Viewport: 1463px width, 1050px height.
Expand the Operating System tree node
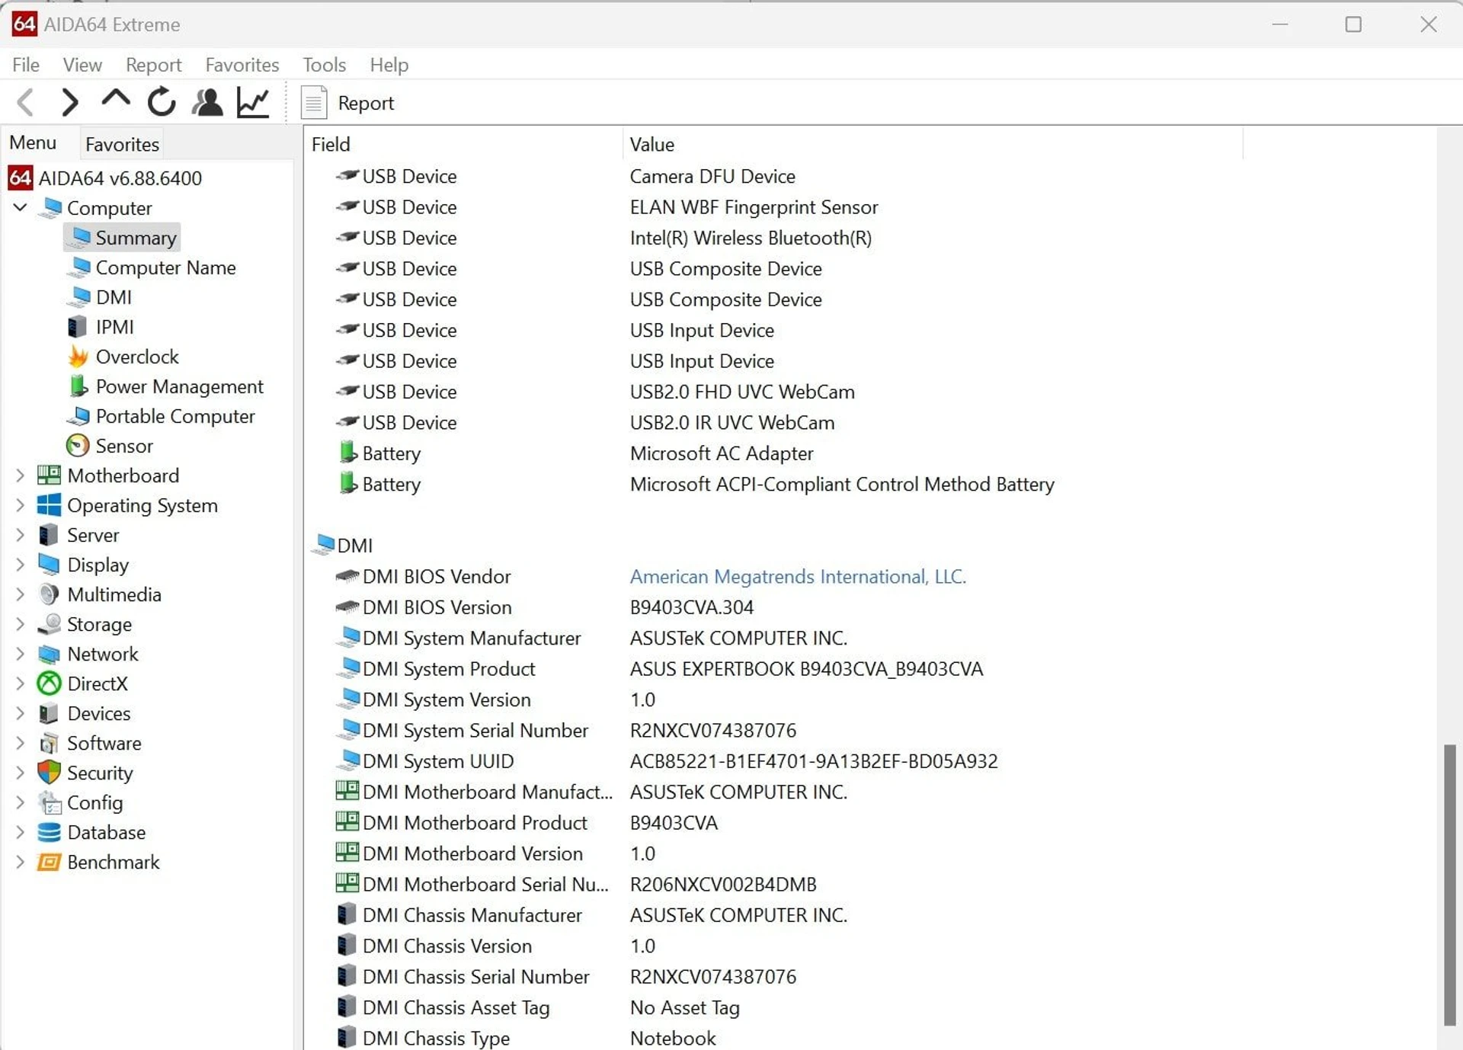click(x=20, y=505)
